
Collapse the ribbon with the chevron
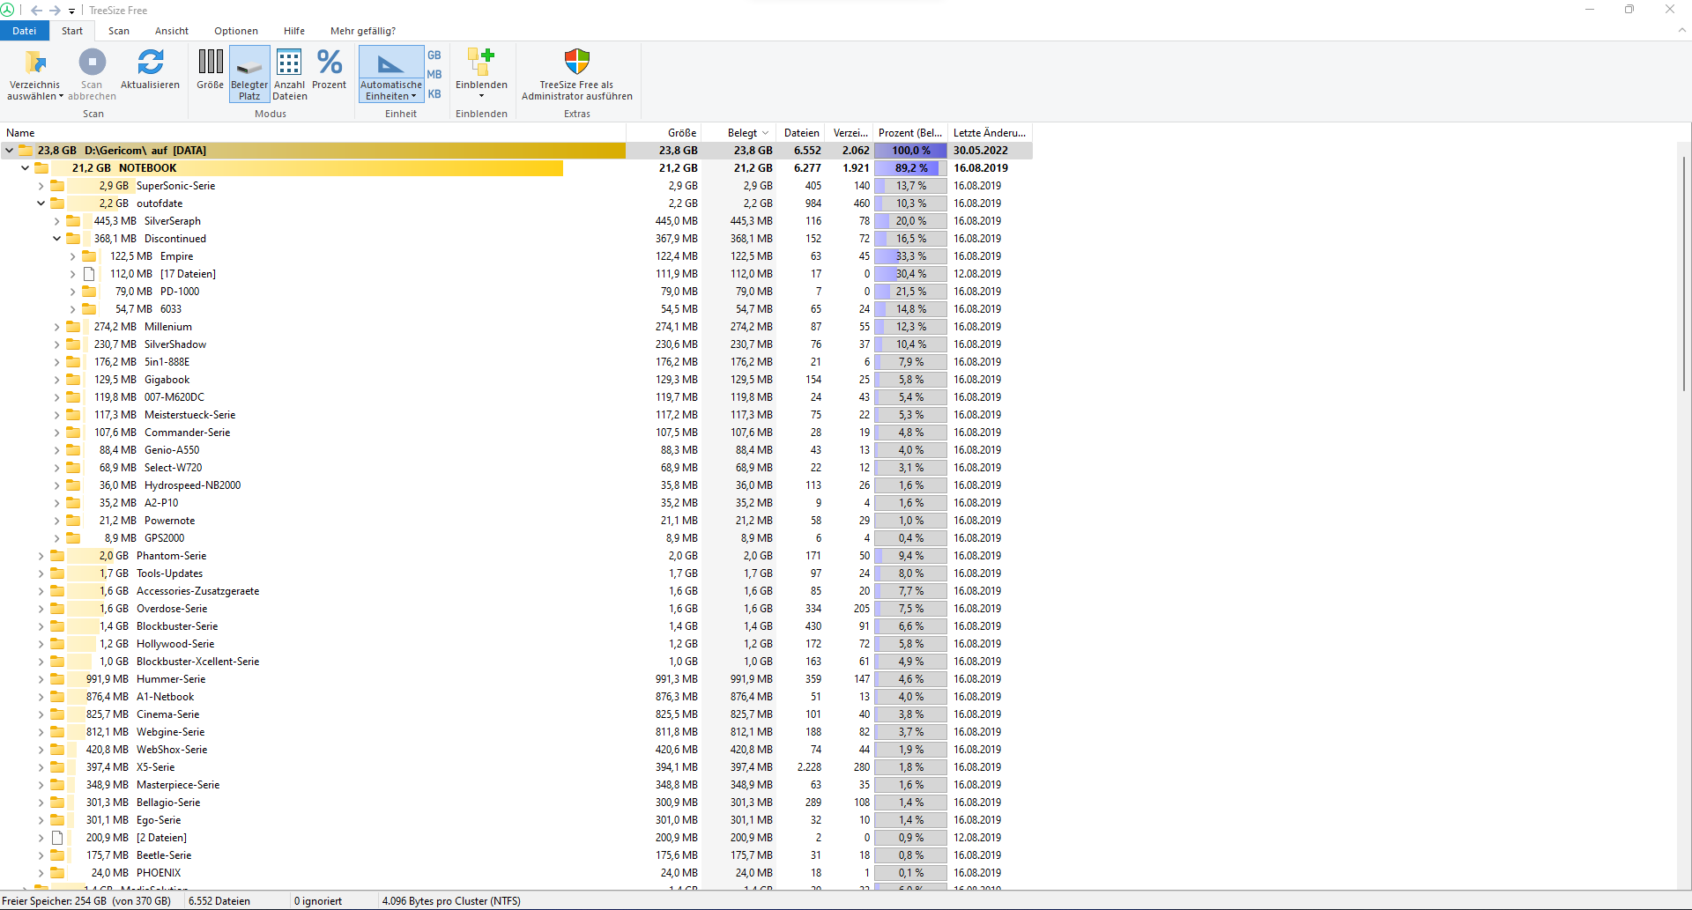pyautogui.click(x=1681, y=30)
